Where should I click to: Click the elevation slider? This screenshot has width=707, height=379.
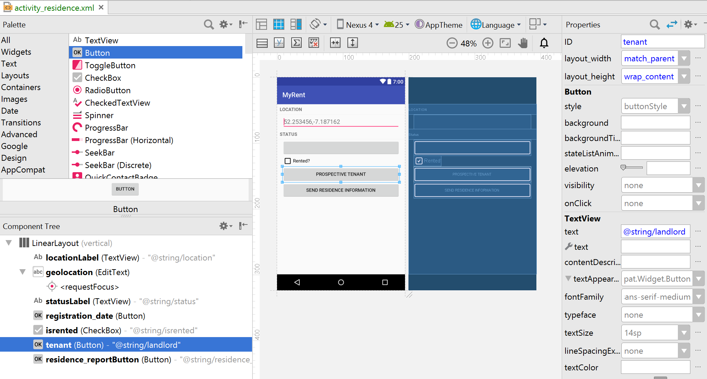[x=631, y=168]
